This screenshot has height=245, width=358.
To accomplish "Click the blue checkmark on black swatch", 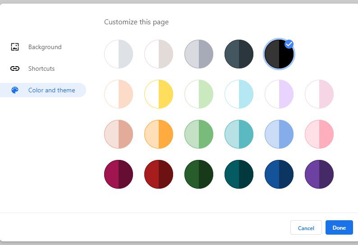I will click(x=289, y=44).
